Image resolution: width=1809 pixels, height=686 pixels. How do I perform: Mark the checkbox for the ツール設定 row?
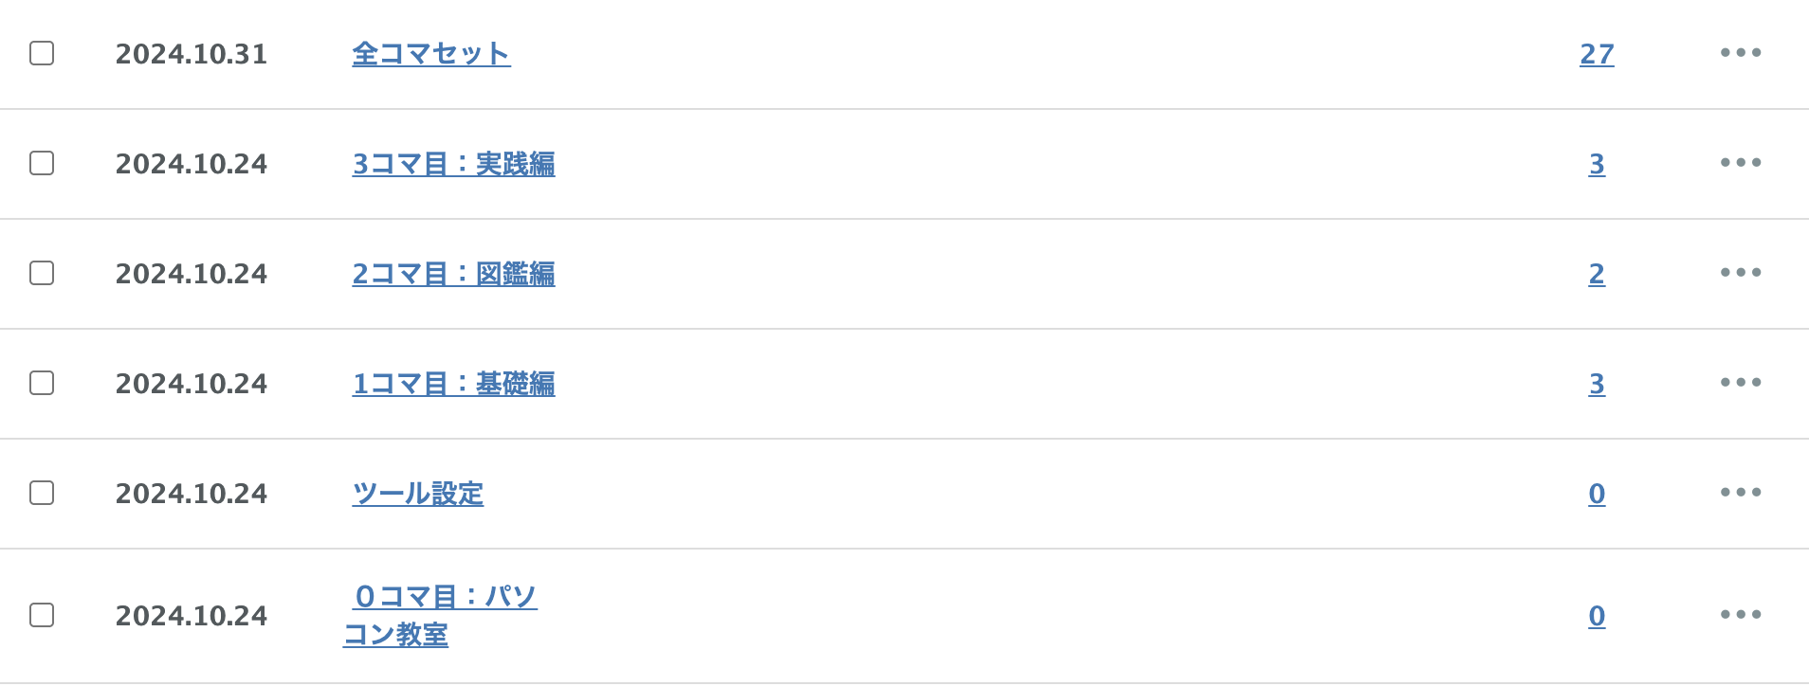42,493
